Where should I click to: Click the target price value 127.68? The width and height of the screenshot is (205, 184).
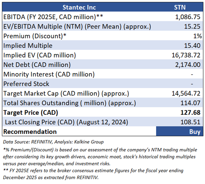[x=190, y=113]
